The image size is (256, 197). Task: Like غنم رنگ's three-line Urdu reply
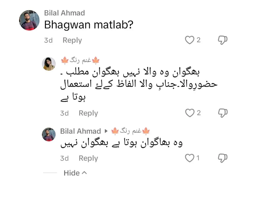[189, 113]
